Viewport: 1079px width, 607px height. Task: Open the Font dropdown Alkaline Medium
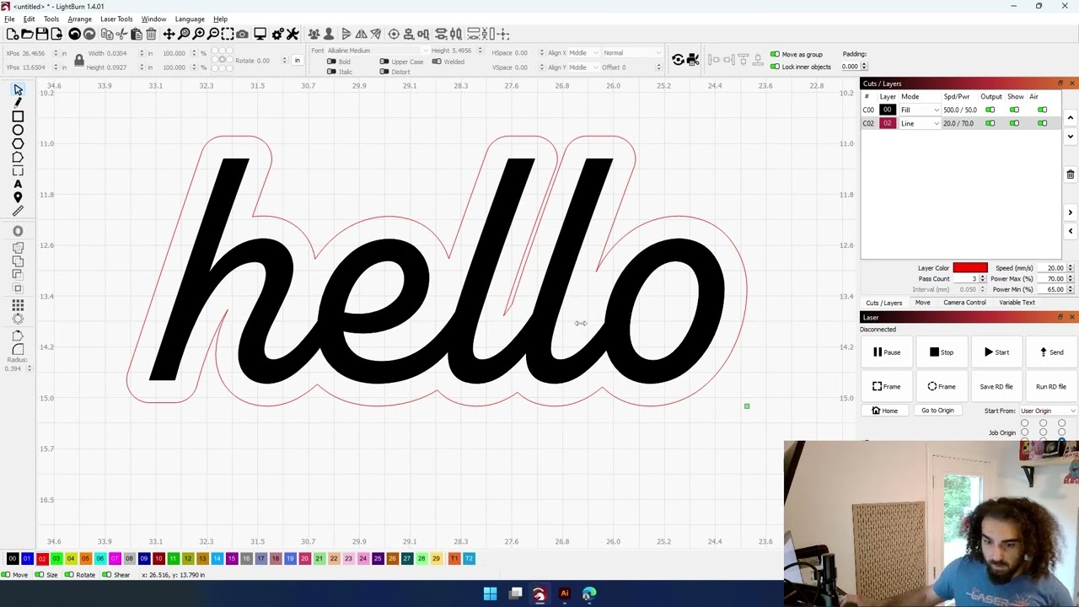click(x=377, y=51)
